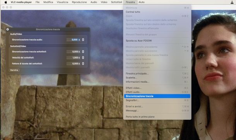Open the Riproduzione menu
The image size is (236, 140).
point(79,2)
